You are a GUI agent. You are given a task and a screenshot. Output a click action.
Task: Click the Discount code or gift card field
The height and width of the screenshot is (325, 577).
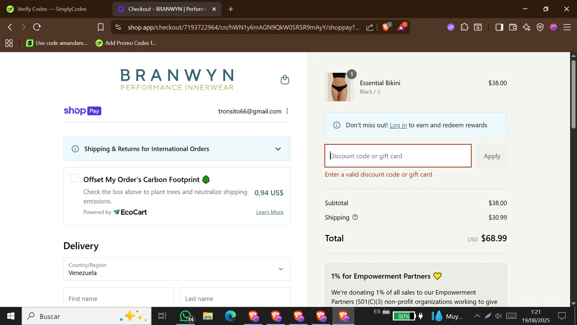coord(398,156)
